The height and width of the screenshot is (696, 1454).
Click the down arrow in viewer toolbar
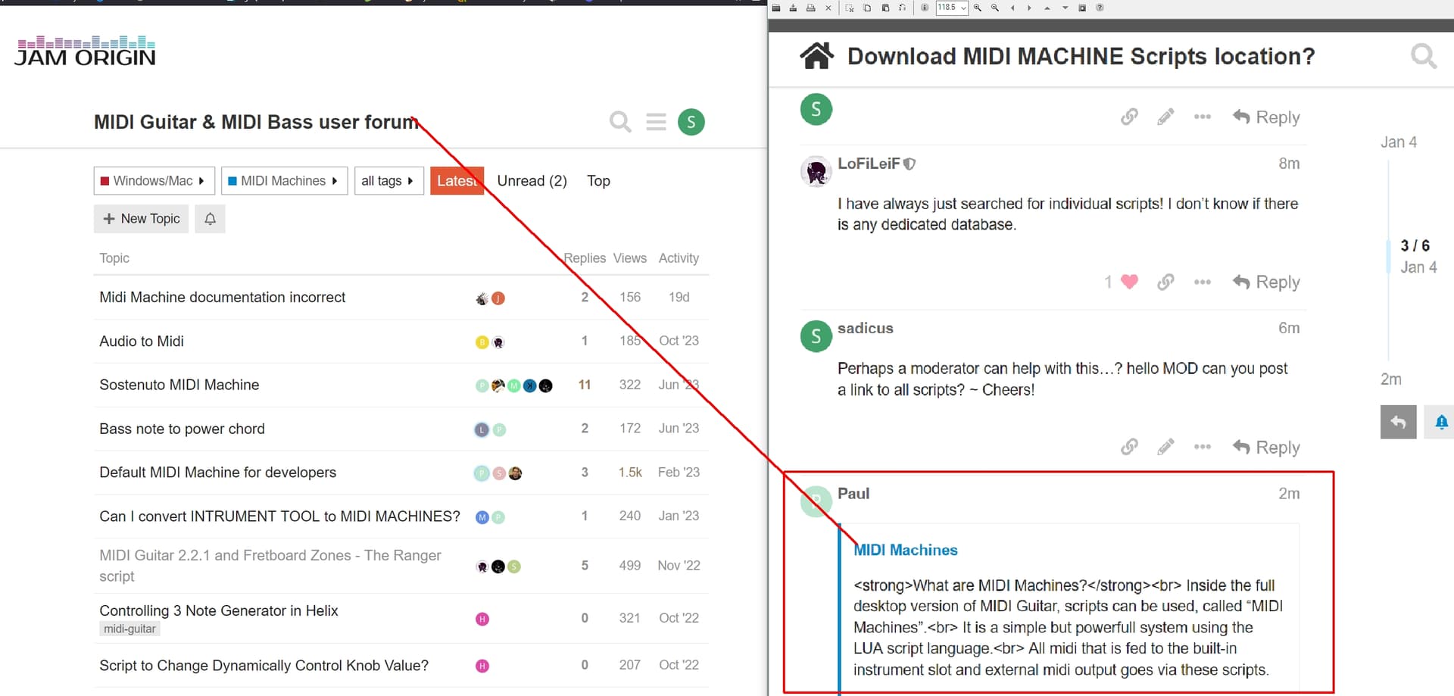(1065, 8)
